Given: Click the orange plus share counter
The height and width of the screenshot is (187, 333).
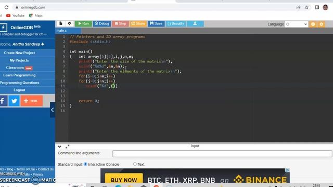Looking at the screenshot, I should tap(31, 101).
